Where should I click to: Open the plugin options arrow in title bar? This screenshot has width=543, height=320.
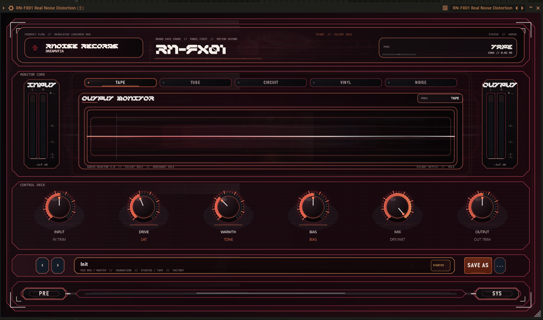point(4,8)
